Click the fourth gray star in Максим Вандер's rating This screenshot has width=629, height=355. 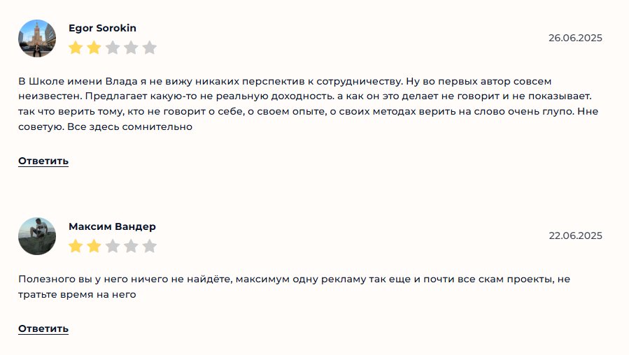click(x=131, y=246)
